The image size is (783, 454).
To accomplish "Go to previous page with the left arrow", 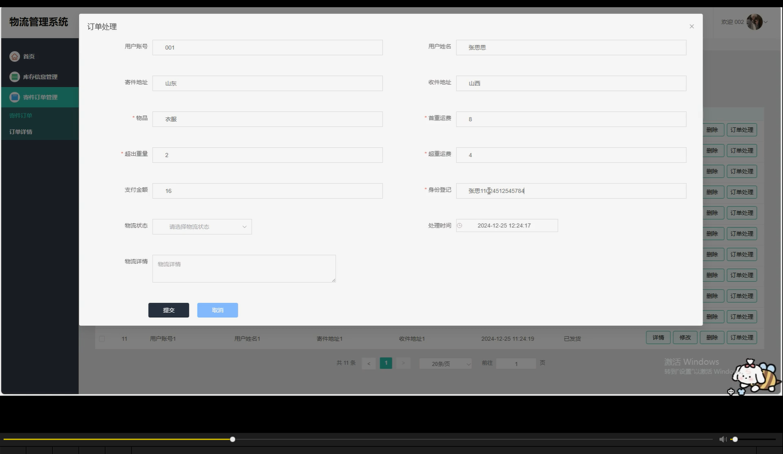I will click(369, 363).
